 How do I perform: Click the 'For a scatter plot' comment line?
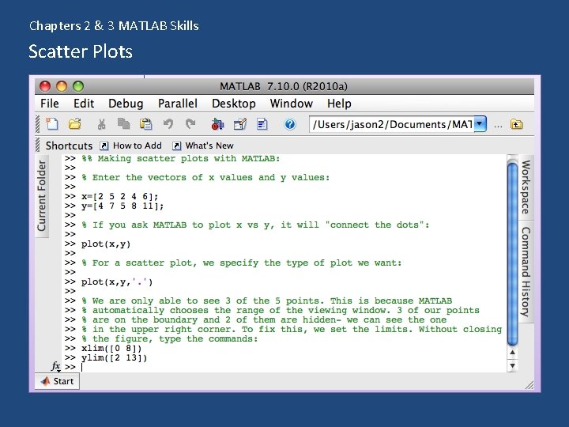click(241, 263)
